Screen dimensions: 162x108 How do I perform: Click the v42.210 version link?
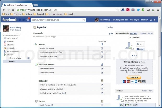(134, 33)
